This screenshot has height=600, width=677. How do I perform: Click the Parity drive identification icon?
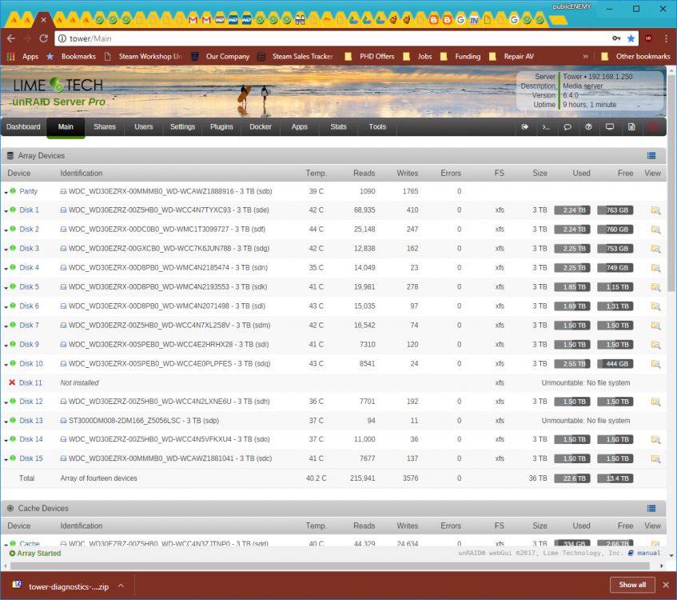tap(63, 191)
